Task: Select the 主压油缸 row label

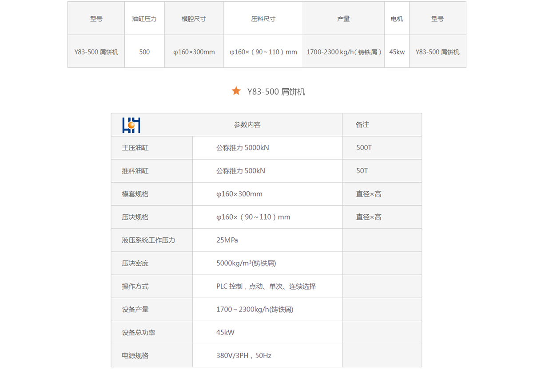Action: 135,148
